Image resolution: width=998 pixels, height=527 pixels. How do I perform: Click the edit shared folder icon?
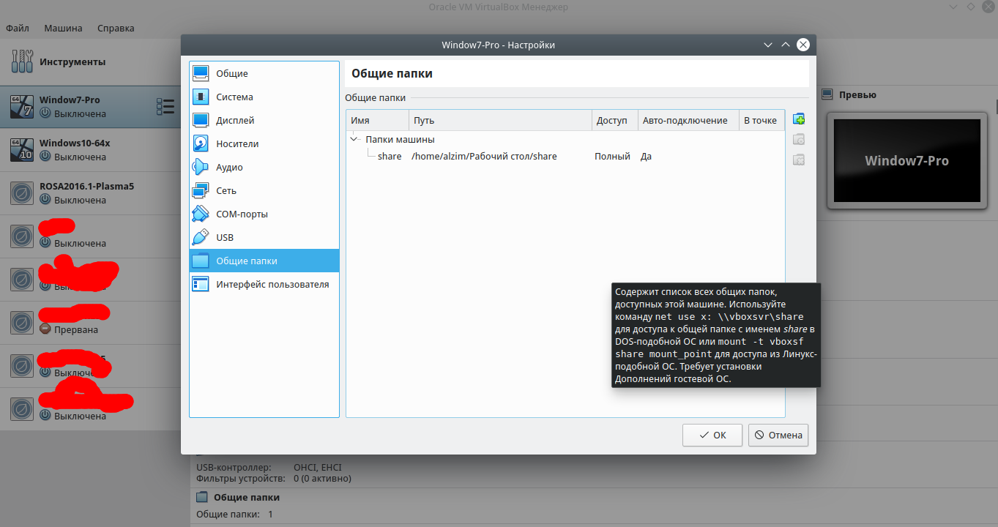(x=799, y=139)
